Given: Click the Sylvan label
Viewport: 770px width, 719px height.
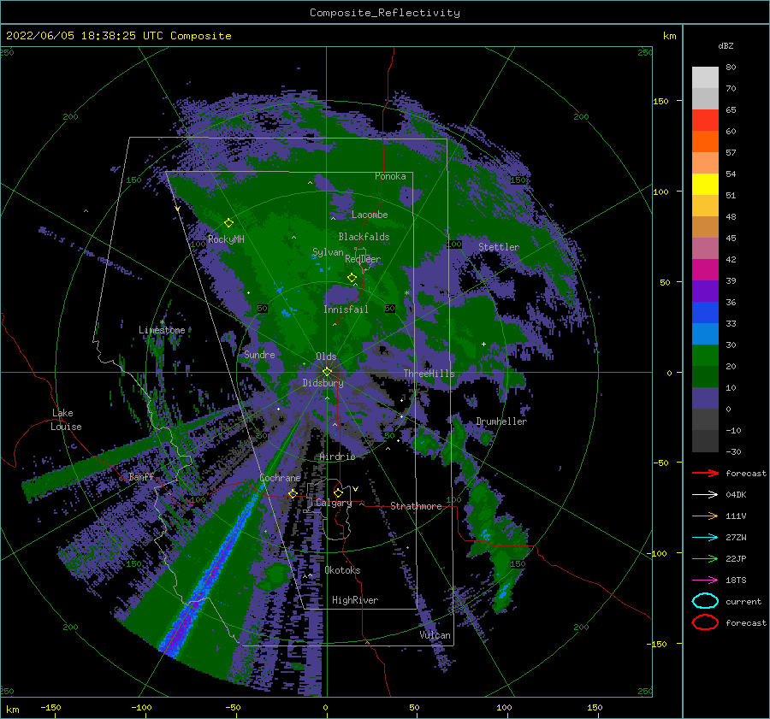Looking at the screenshot, I should (328, 252).
